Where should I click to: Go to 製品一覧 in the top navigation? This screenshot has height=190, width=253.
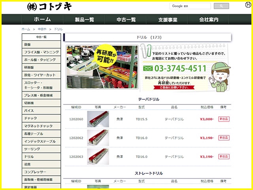click(x=85, y=19)
